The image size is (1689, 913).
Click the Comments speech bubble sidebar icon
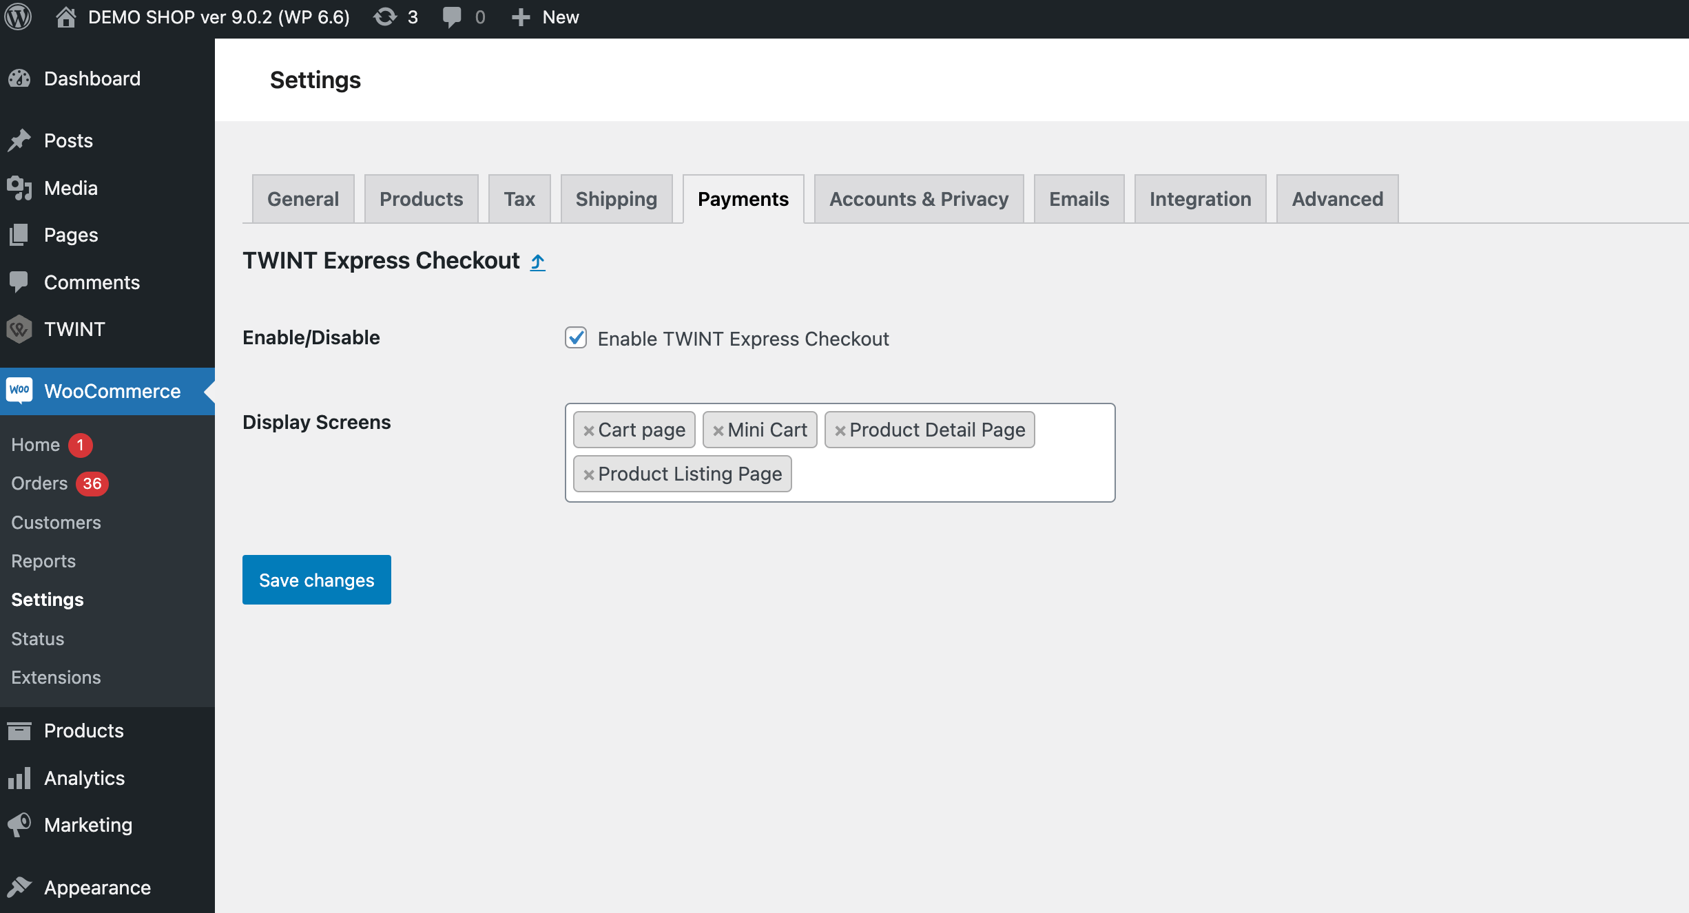[19, 282]
